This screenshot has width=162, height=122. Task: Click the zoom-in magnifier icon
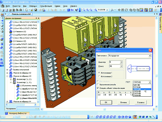87,10
